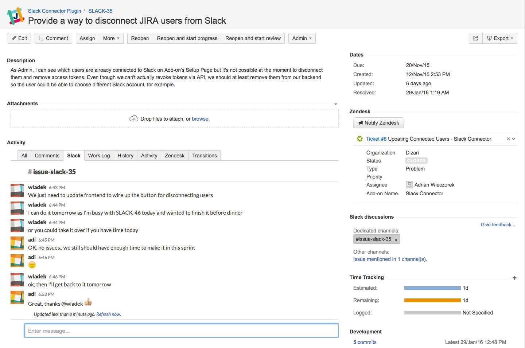This screenshot has width=525, height=348.
Task: Click the smiley emoji in adi's message
Action: tap(32, 265)
